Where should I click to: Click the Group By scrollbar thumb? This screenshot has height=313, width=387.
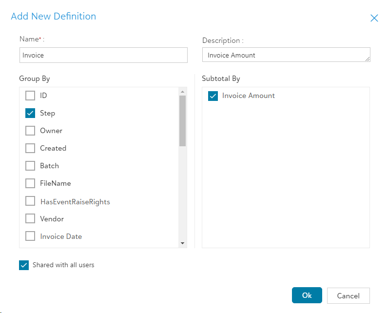(x=183, y=121)
